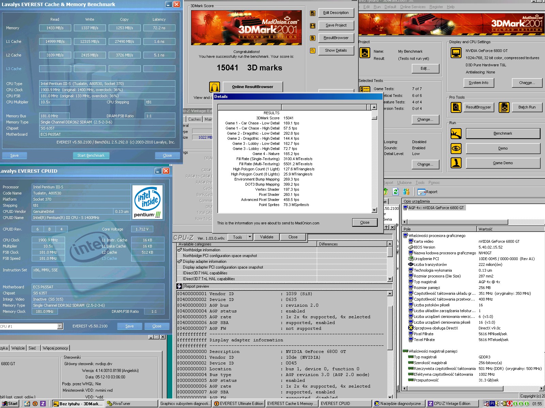This screenshot has height=408, width=545.
Task: Click the DirectX icon beside Sprzętowa obsługa DirectX
Action: coord(411,328)
